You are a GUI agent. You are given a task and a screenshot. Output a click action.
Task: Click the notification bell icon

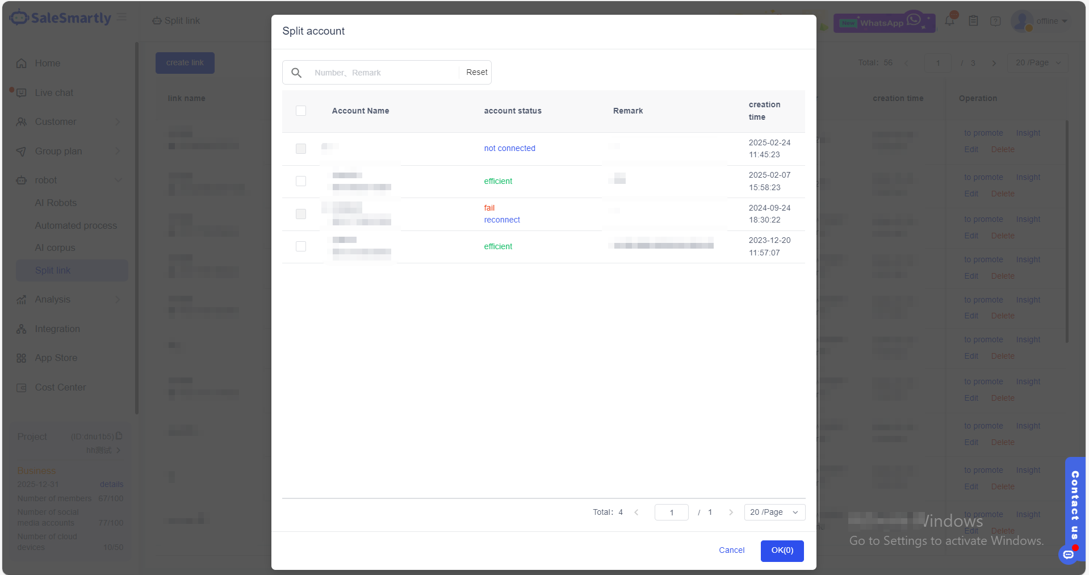pyautogui.click(x=949, y=21)
